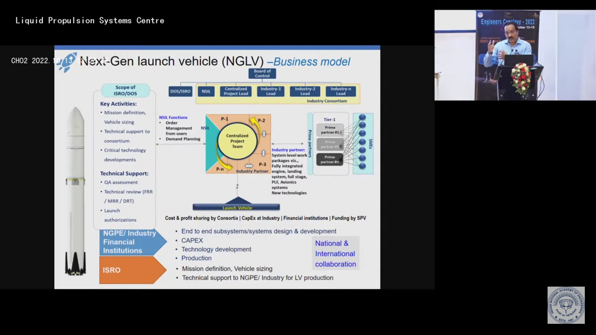Click the orange ISRO arrow
The height and width of the screenshot is (335, 596).
(133, 270)
